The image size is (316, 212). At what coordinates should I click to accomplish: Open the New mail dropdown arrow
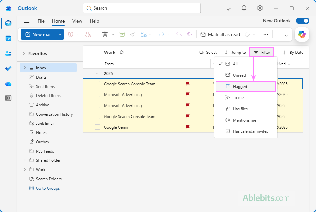coord(60,35)
